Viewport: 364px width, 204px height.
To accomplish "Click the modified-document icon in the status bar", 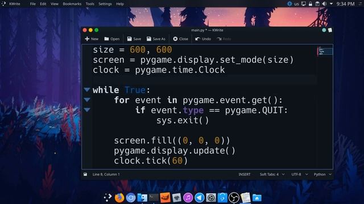I will [85, 175].
